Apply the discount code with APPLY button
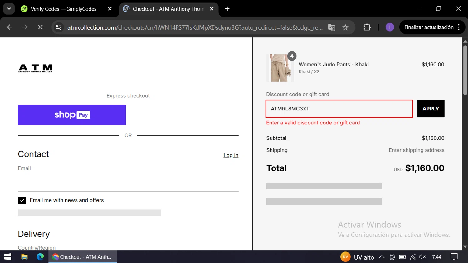468x263 pixels. tap(431, 109)
